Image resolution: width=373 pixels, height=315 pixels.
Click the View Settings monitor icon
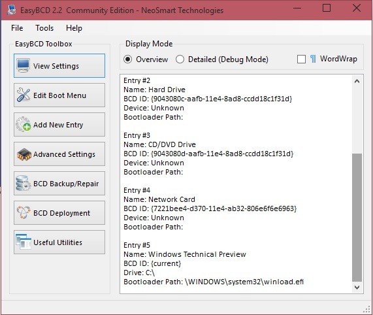point(24,65)
